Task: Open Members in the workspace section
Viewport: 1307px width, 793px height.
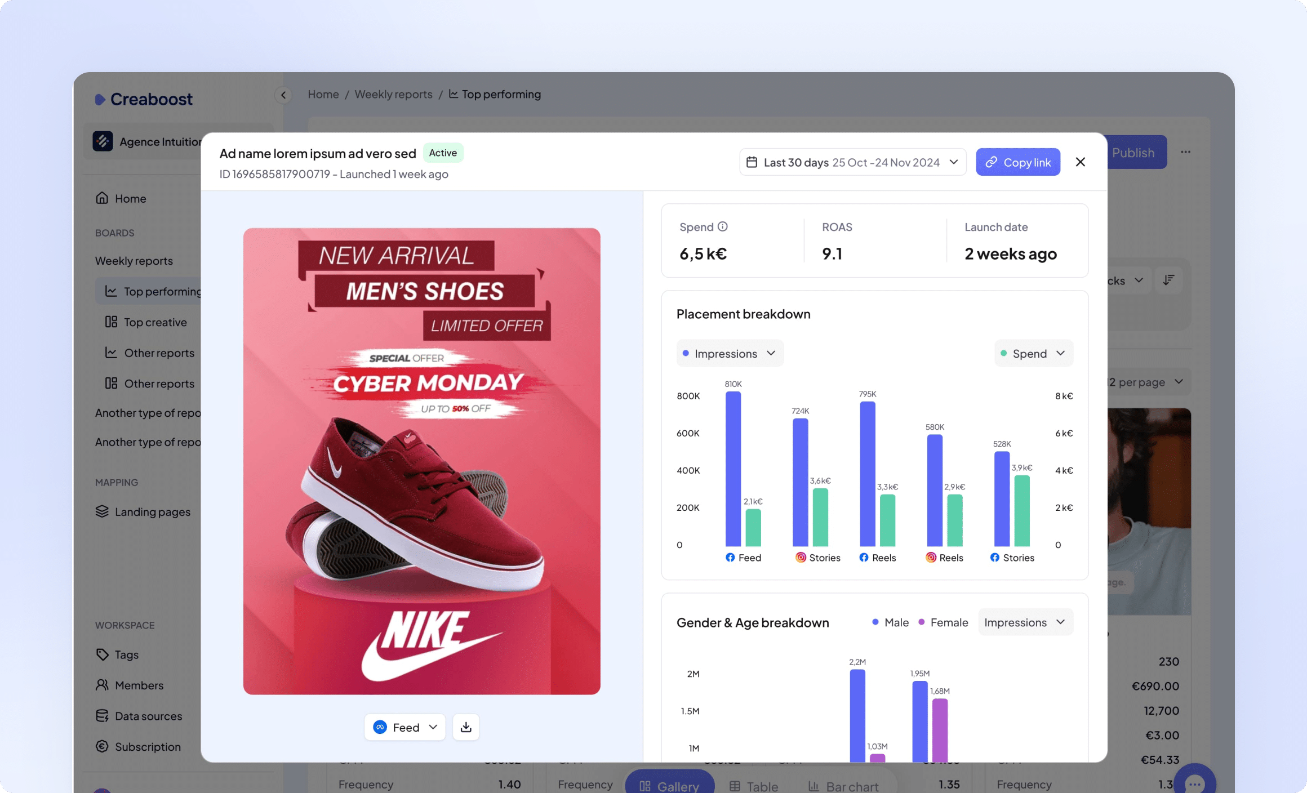Action: (x=130, y=685)
